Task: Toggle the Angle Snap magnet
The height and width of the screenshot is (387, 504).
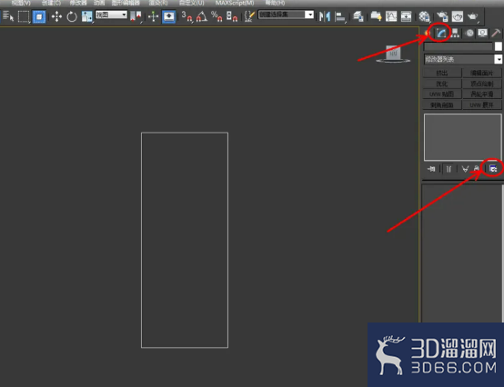Action: 202,16
